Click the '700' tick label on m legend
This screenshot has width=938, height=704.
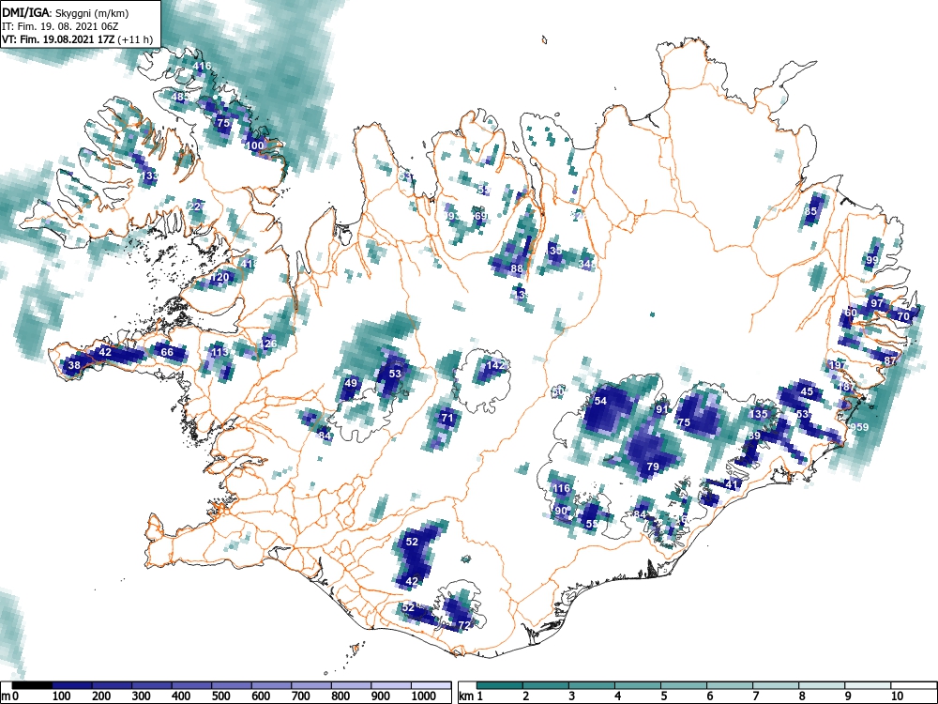point(300,696)
